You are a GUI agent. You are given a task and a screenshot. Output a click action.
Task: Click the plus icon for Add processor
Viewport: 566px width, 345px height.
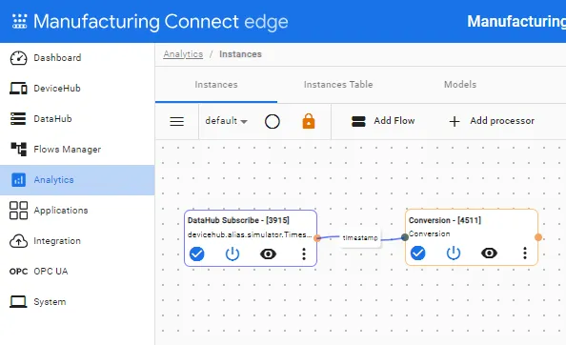[x=455, y=121]
